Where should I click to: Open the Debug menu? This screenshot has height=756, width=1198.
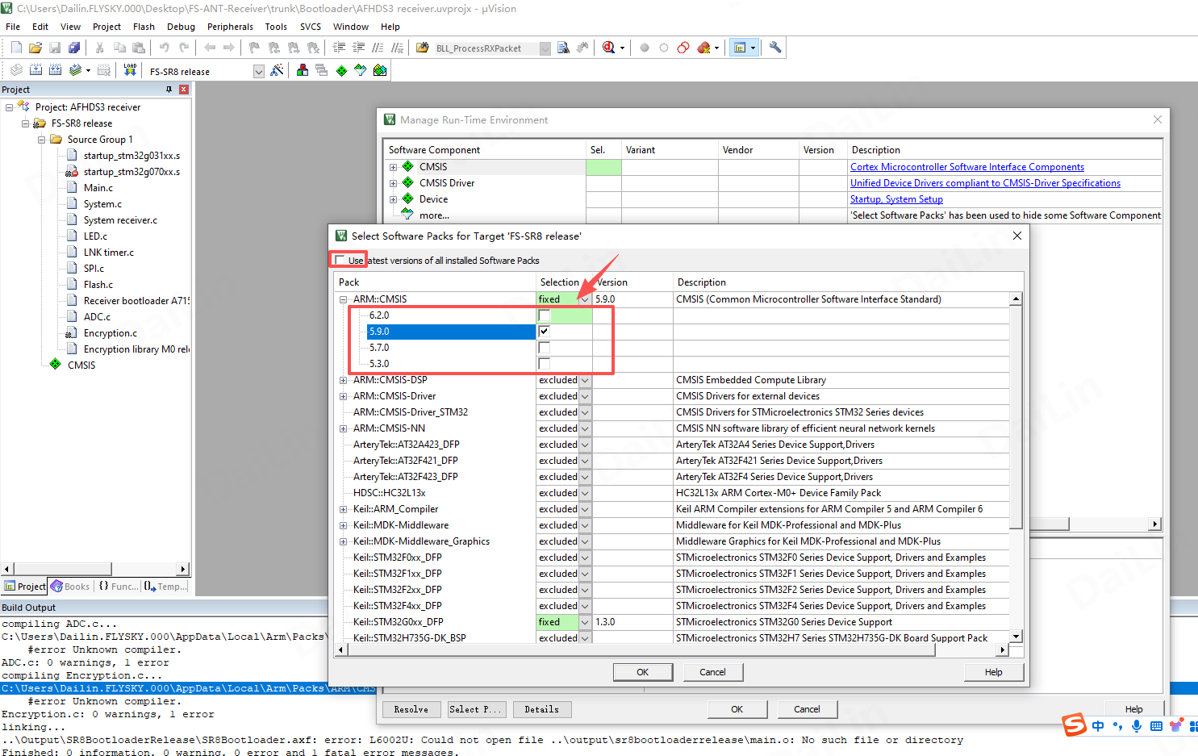point(181,27)
